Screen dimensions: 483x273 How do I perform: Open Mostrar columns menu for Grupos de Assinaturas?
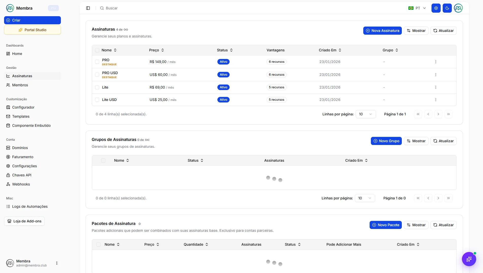(416, 141)
